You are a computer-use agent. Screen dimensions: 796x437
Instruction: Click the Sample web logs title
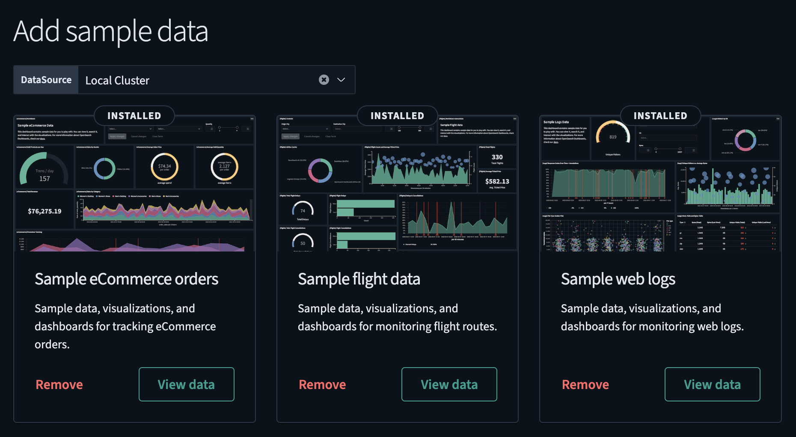[618, 279]
